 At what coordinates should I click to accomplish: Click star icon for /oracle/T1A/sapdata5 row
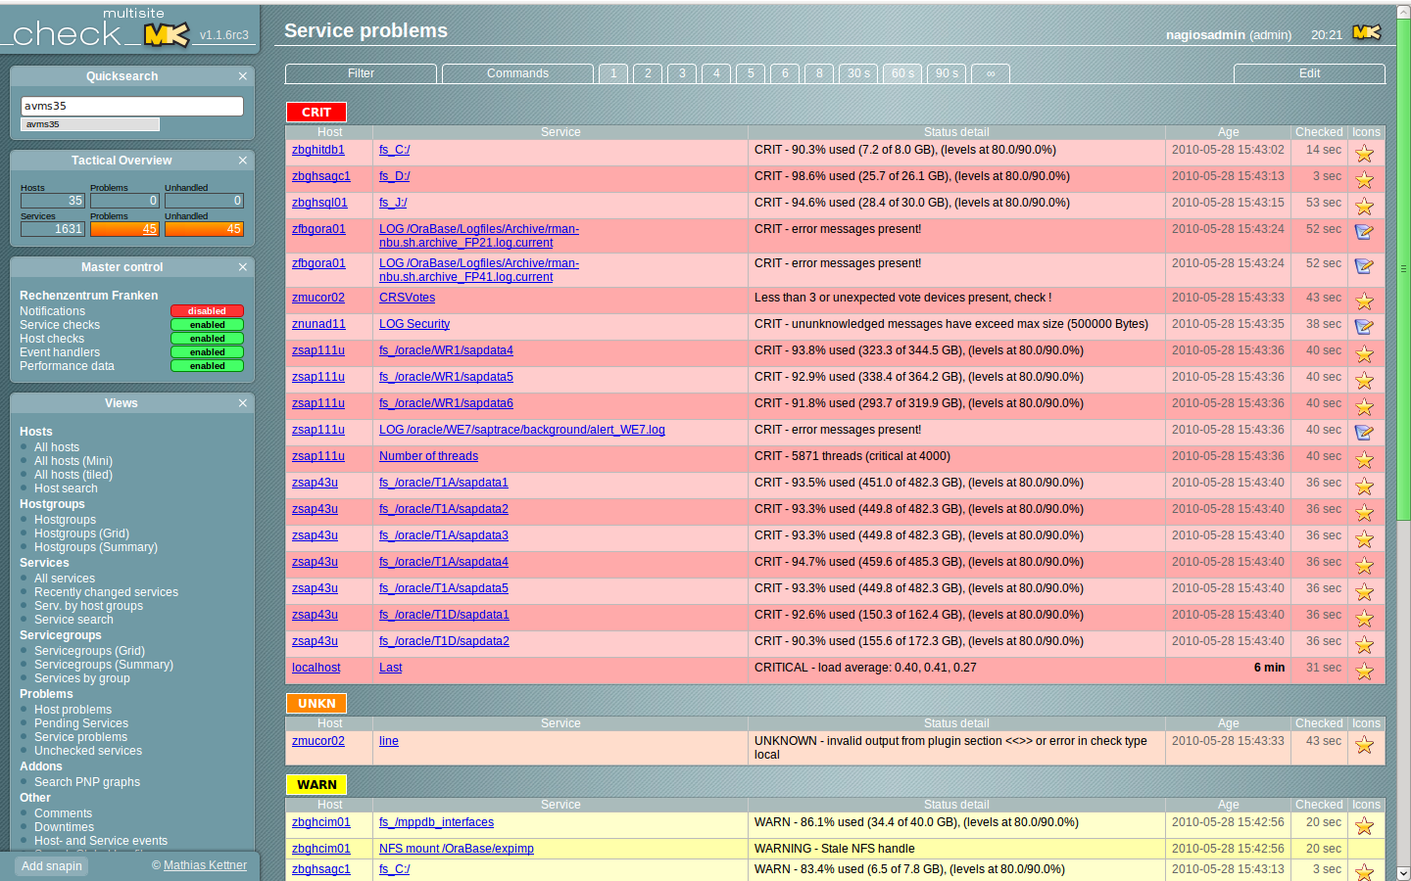tap(1364, 591)
